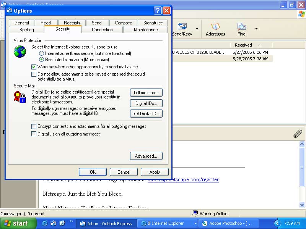Click the Options dialog help question-mark button
Viewport: 306px width, 229px height.
(x=158, y=11)
